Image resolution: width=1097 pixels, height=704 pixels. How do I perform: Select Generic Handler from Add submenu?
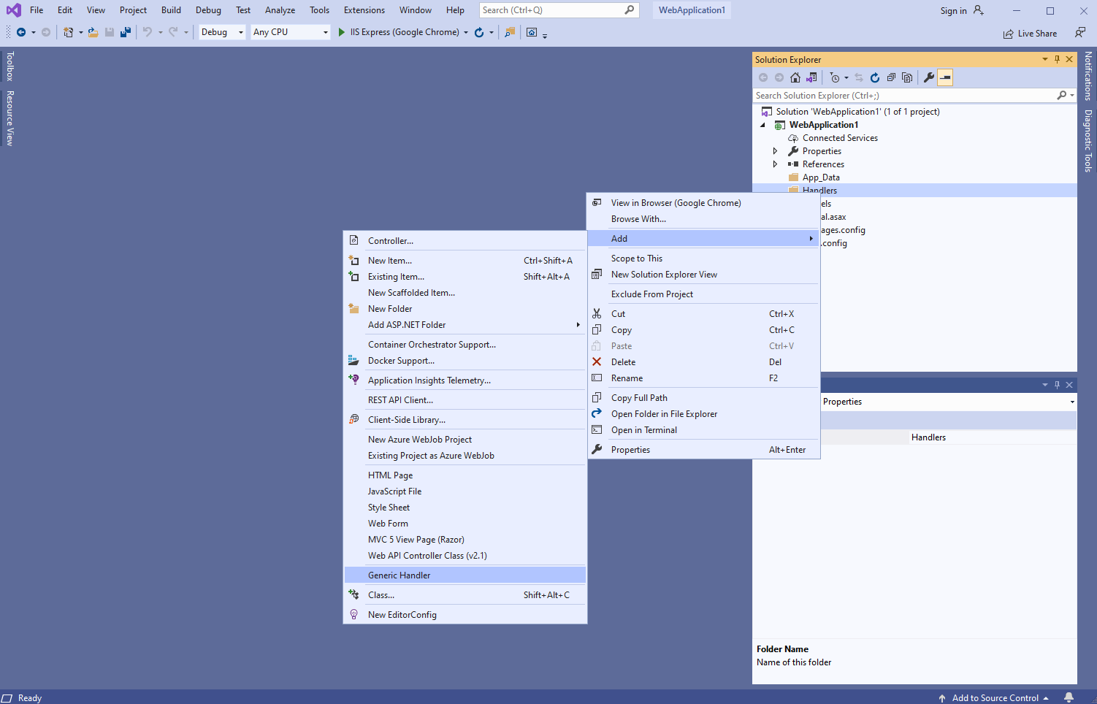pyautogui.click(x=400, y=575)
